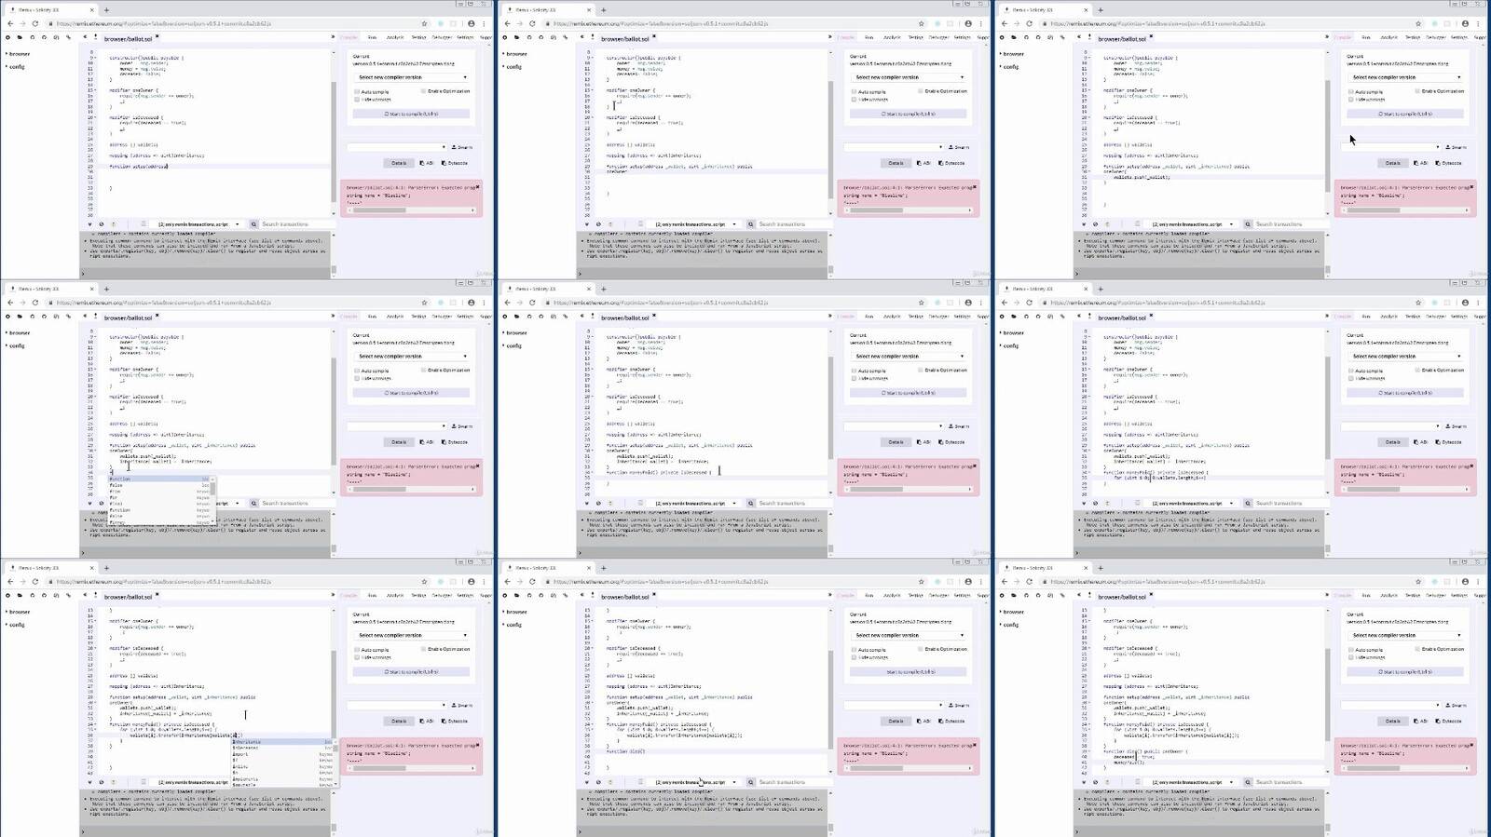
Task: Click Swarm button in bottom-left window
Action: pyautogui.click(x=462, y=705)
